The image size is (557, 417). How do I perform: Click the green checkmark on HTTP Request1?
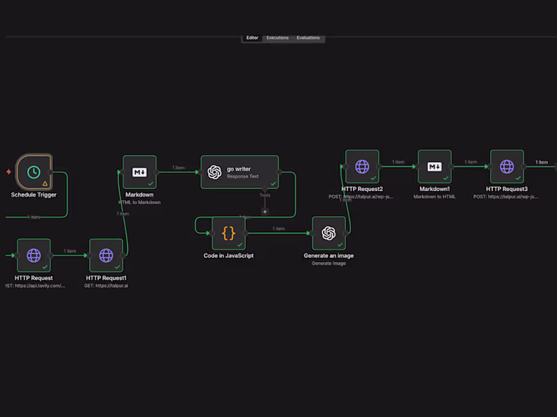pos(117,268)
